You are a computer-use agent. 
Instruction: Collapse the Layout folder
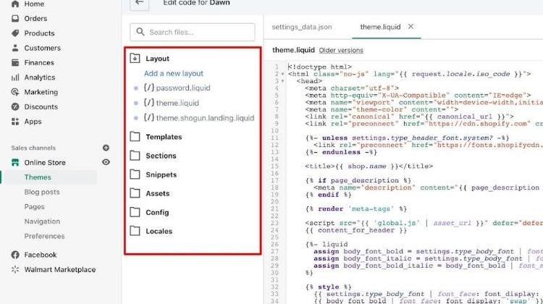135,58
